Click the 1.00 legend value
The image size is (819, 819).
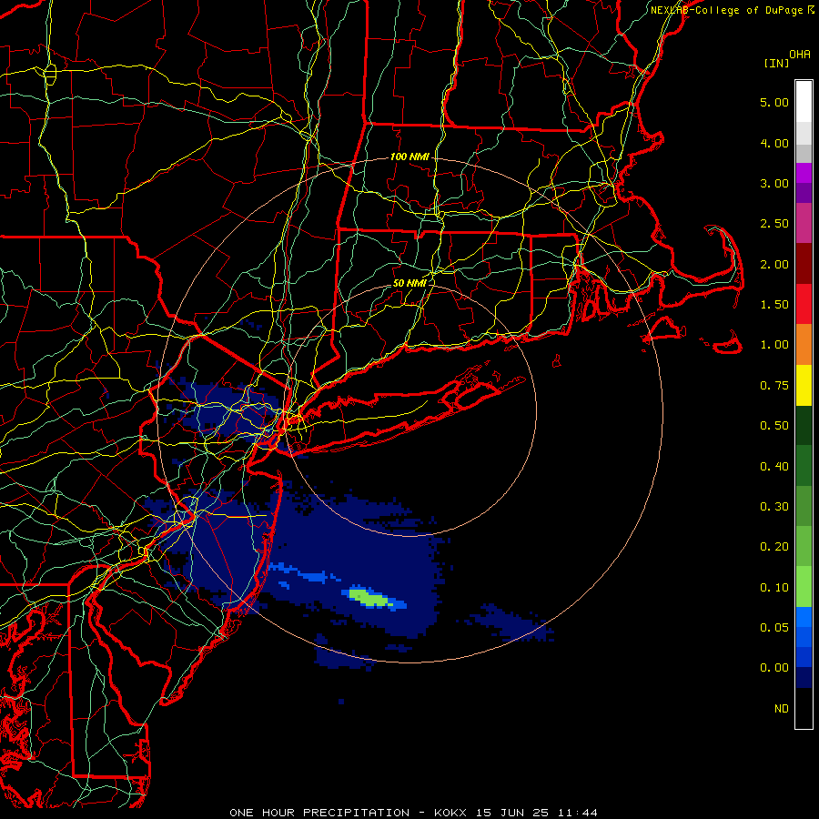click(774, 345)
